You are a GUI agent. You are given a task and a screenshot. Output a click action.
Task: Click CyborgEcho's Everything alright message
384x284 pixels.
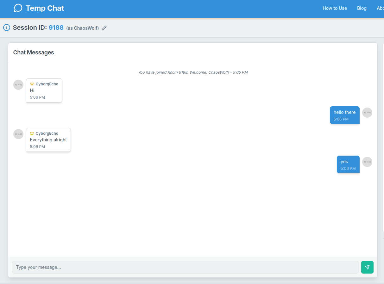point(48,139)
